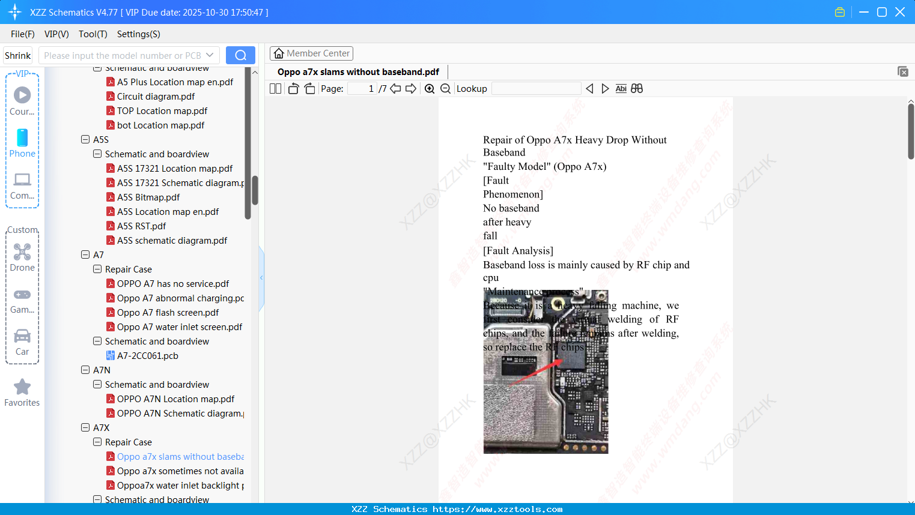Open the Tool(T) menu
This screenshot has height=515, width=915.
tap(93, 34)
